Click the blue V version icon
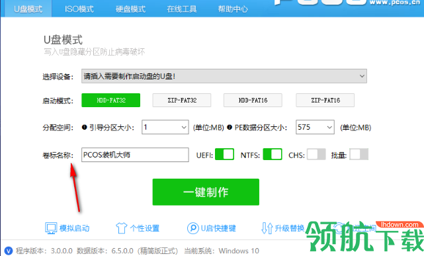The height and width of the screenshot is (256, 424). pos(9,251)
